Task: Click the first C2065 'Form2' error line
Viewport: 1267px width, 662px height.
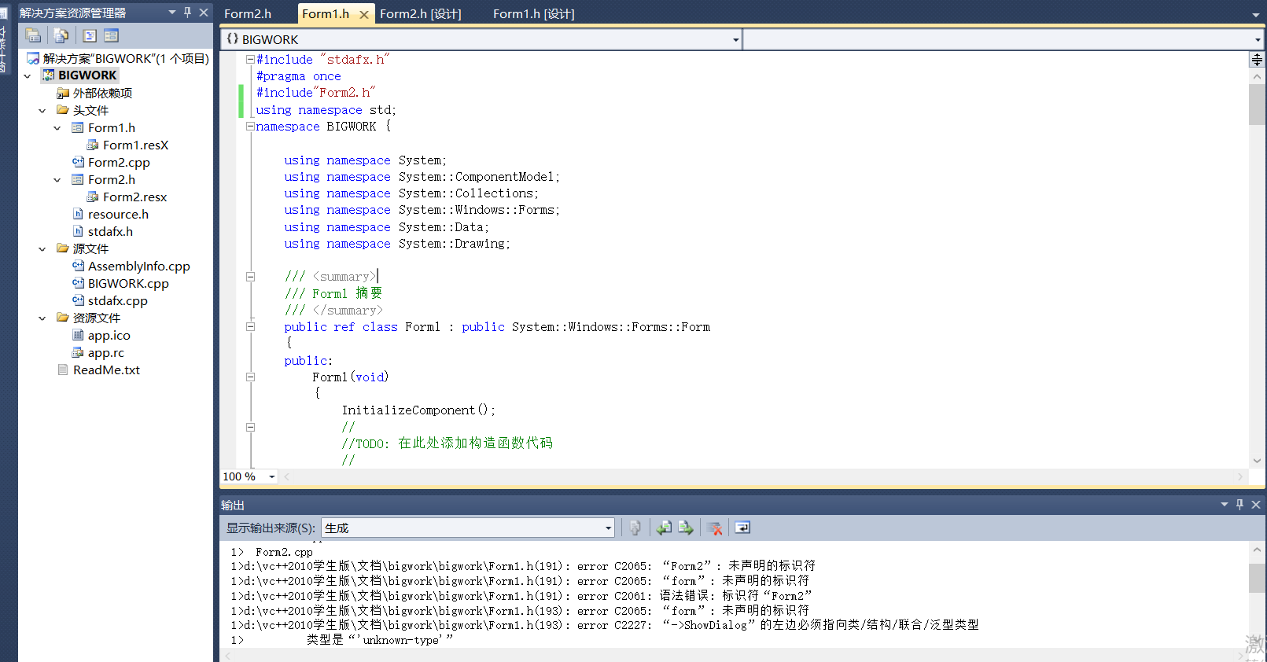Action: click(x=523, y=566)
